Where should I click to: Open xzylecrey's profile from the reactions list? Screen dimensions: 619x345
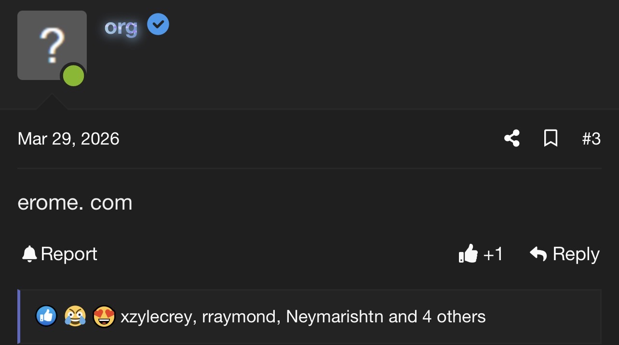pos(156,317)
